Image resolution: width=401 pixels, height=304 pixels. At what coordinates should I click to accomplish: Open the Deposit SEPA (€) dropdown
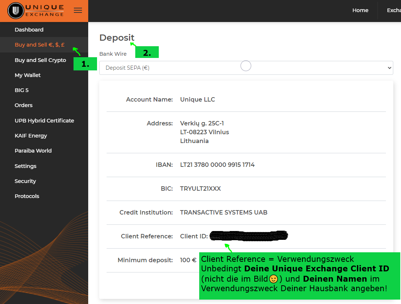[246, 67]
